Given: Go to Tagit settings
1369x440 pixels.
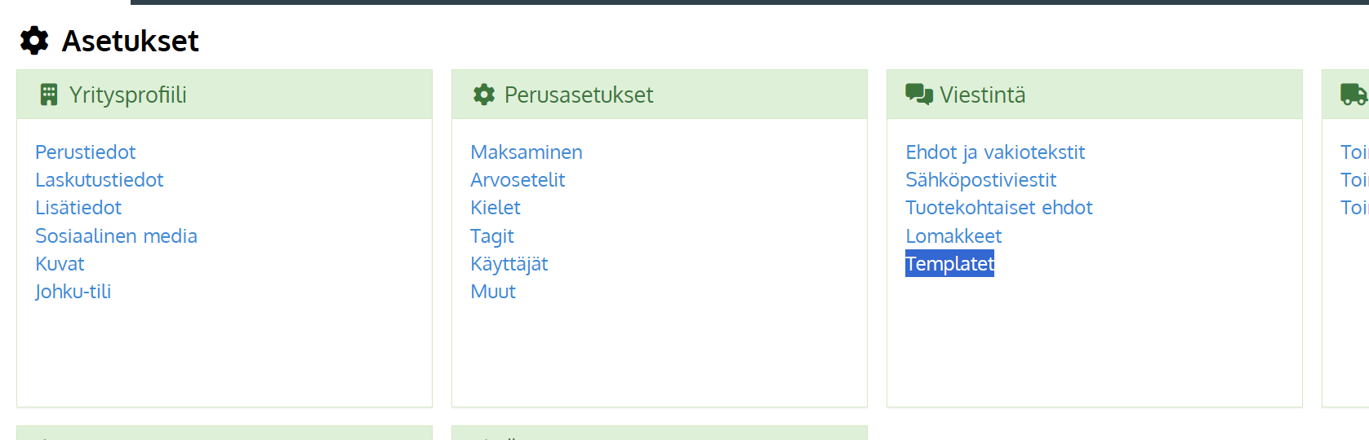Looking at the screenshot, I should click(x=491, y=236).
